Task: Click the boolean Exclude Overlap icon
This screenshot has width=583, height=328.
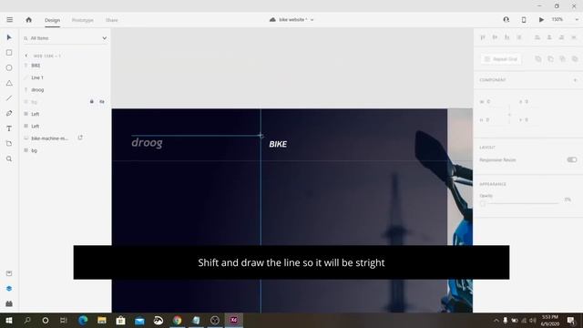Action: tap(575, 58)
